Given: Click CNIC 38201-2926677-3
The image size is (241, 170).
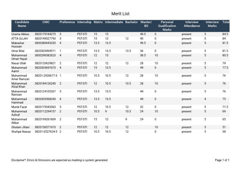Looking at the screenshot, I should 46,76.
